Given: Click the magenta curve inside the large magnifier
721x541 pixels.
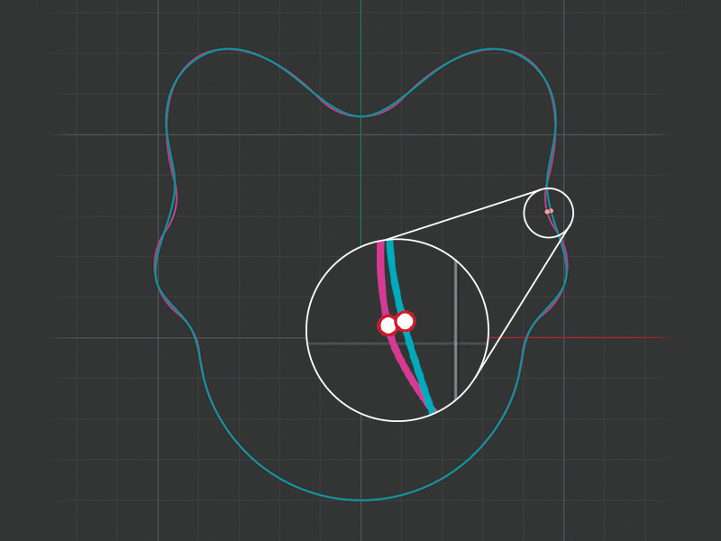Looking at the screenshot, I should coord(382,280).
